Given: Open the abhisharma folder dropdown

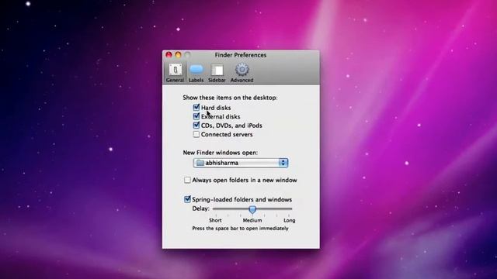Looking at the screenshot, I should point(241,163).
